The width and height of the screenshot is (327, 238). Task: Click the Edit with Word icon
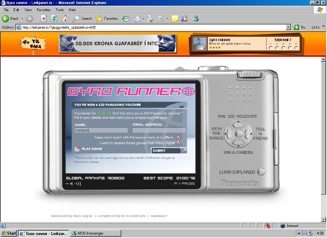tap(160, 19)
